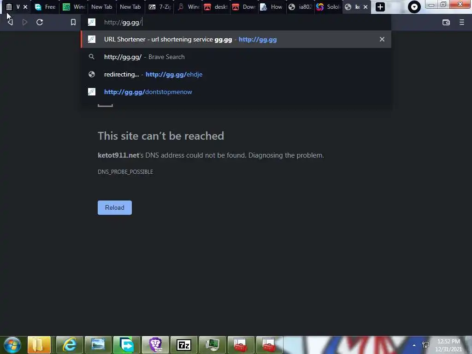
Task: Switch to the first Internet Archive tab
Action: tap(13, 7)
